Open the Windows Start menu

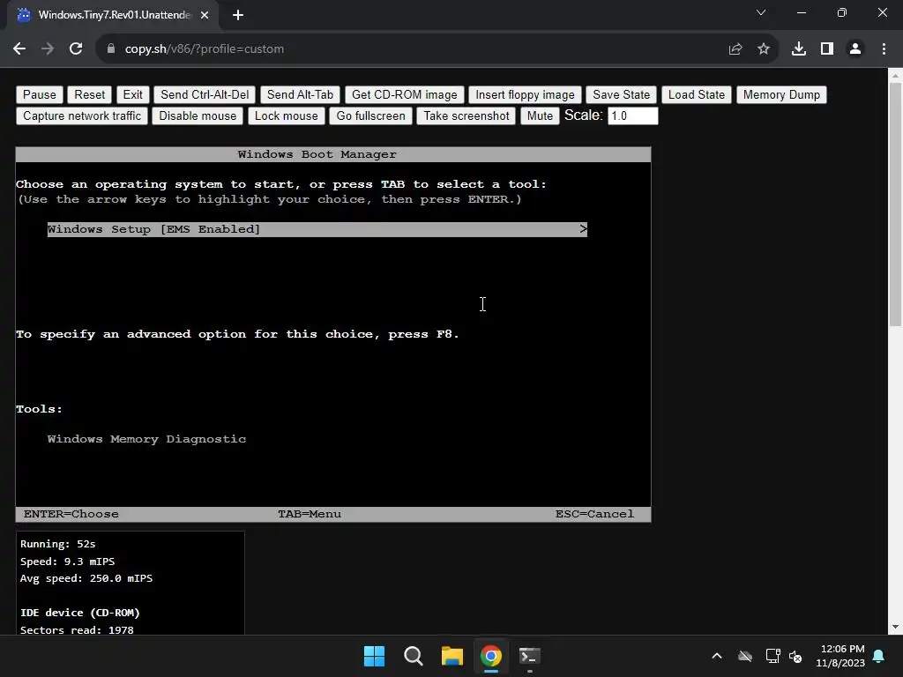[x=374, y=656]
